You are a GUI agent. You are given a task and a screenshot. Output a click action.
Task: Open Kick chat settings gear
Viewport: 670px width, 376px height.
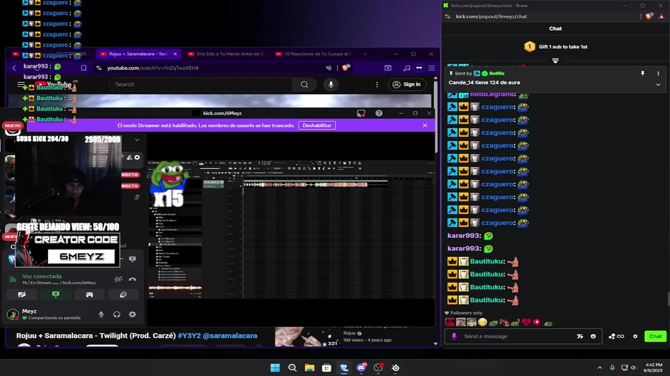click(635, 336)
